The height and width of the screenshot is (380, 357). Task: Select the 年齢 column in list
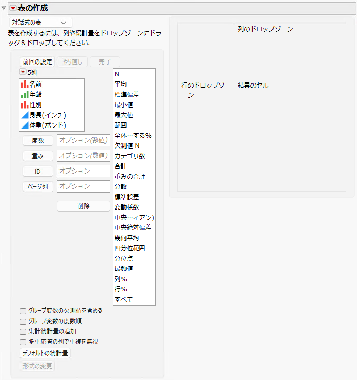(x=52, y=94)
